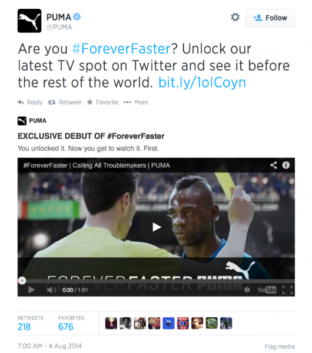
Task: Click play in the player controls
Action: pos(32,289)
